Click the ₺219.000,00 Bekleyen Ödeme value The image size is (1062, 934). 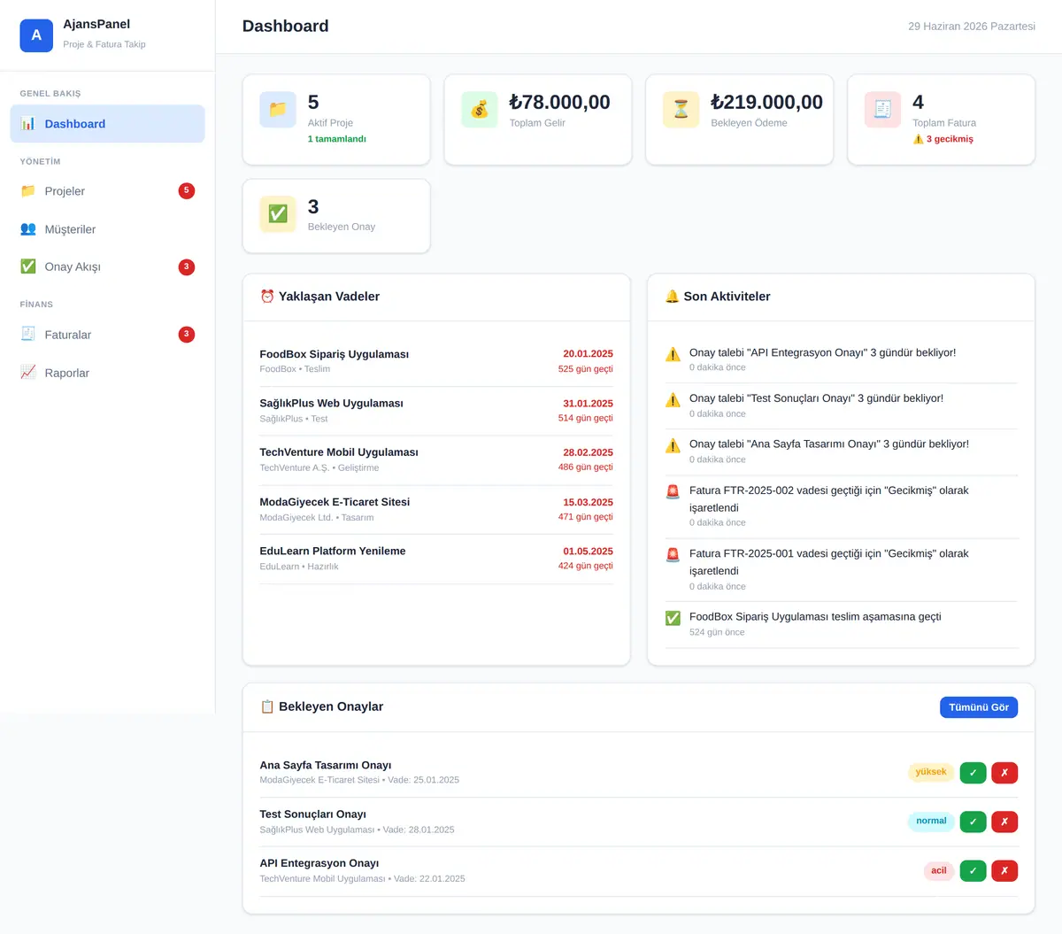pyautogui.click(x=766, y=103)
